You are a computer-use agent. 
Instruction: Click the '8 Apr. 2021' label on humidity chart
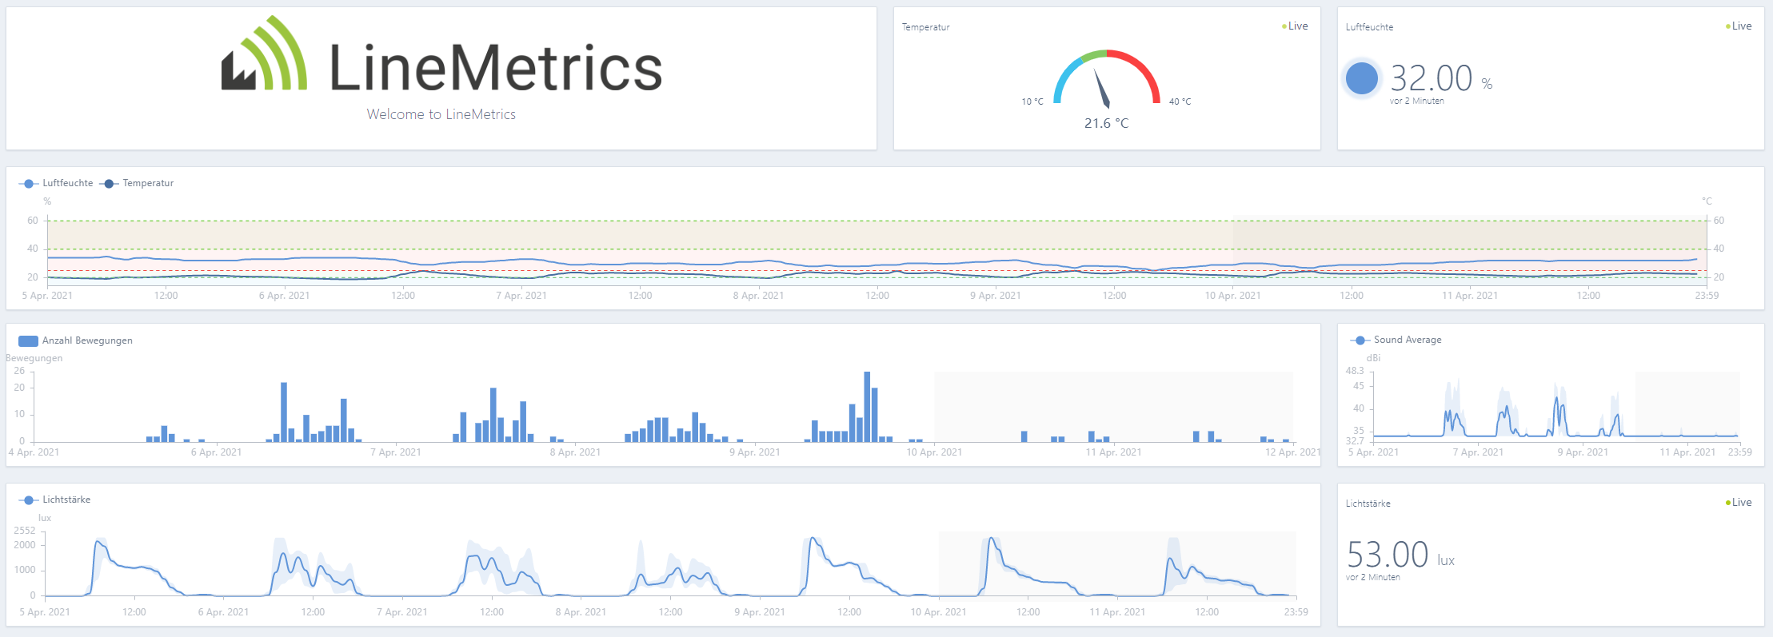758,296
